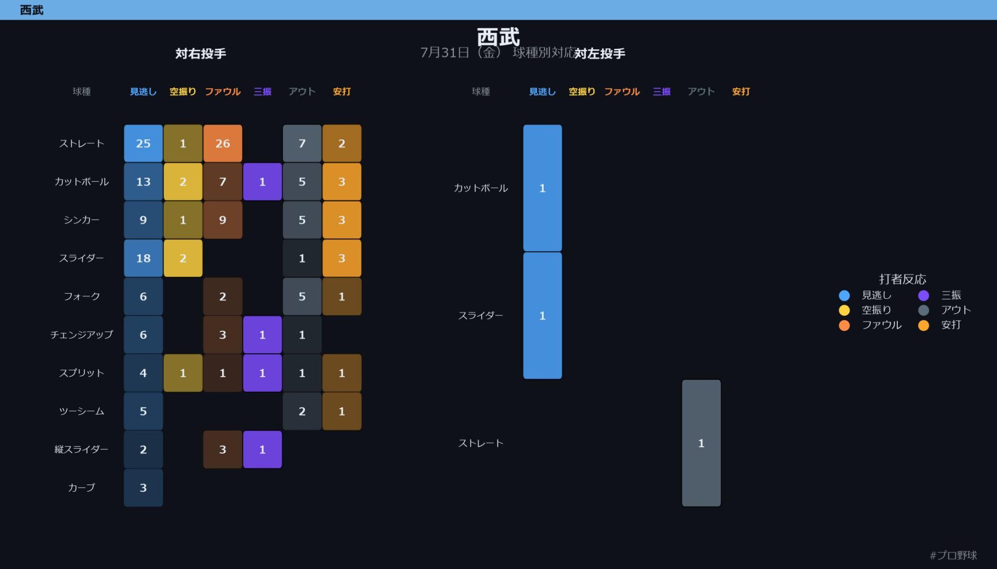The width and height of the screenshot is (997, 569).
Task: Click the 2 cell for ツーシーム アウト
Action: (302, 411)
